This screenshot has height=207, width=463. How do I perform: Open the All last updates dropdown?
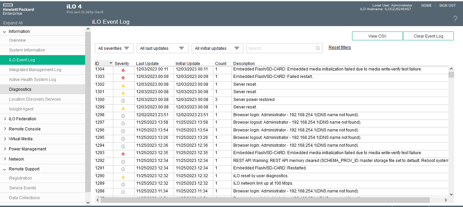point(162,48)
